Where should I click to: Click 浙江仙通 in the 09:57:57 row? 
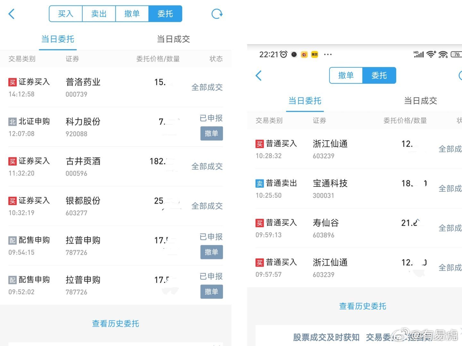(330, 263)
